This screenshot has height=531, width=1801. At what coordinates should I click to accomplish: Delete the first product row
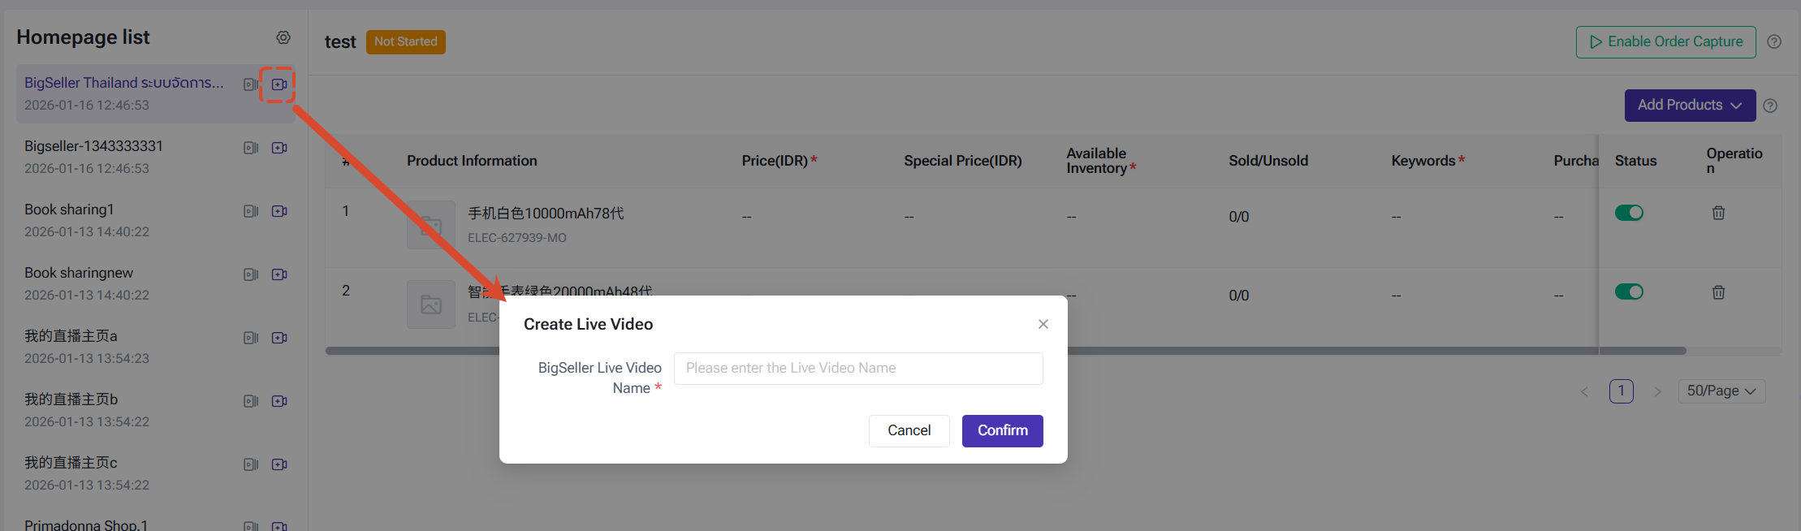click(x=1719, y=213)
